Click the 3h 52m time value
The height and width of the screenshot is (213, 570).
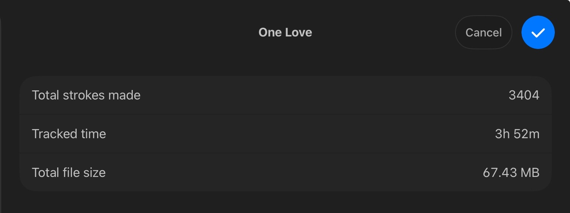517,134
